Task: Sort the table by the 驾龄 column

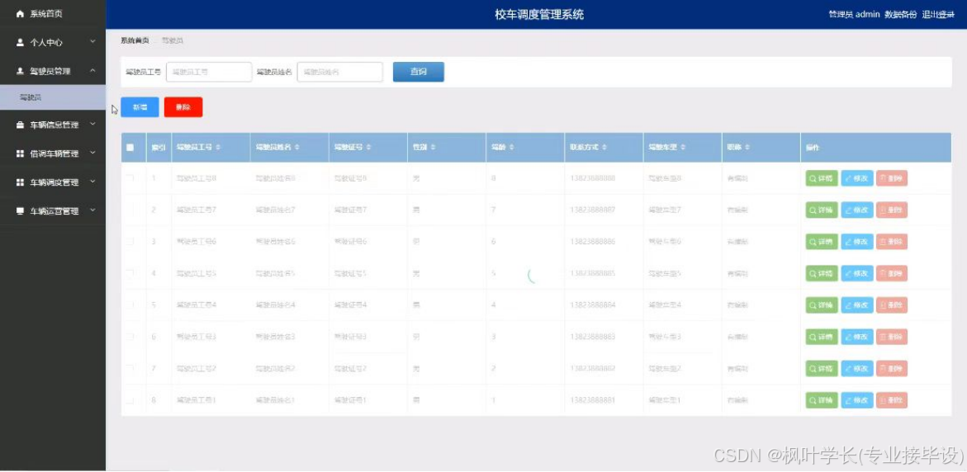Action: 511,148
